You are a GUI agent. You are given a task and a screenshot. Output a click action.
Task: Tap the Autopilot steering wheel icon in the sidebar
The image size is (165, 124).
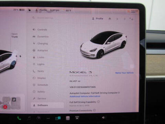[34, 50]
